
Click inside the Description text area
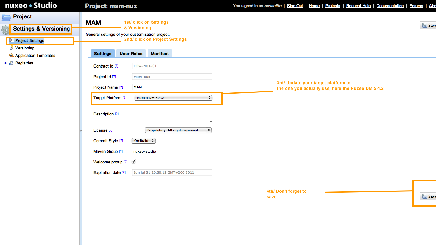[x=173, y=114]
